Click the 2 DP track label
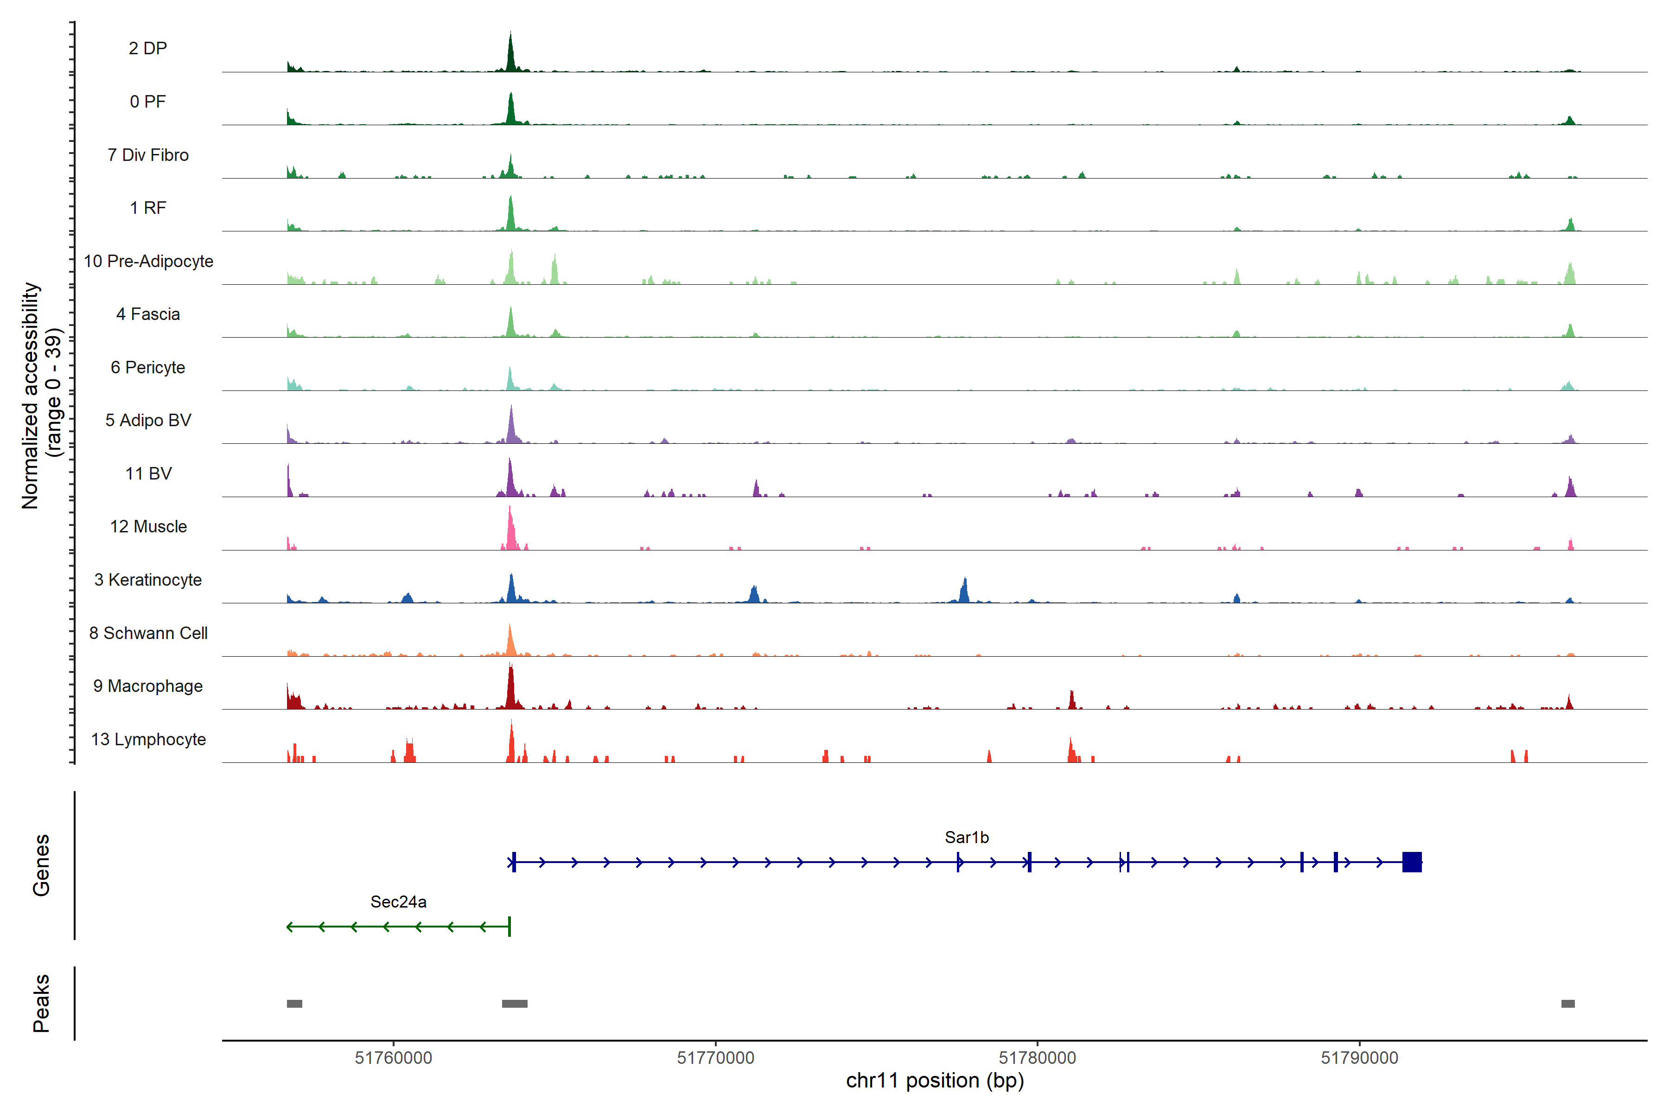Screen dimensions: 1669x1113 tap(147, 48)
